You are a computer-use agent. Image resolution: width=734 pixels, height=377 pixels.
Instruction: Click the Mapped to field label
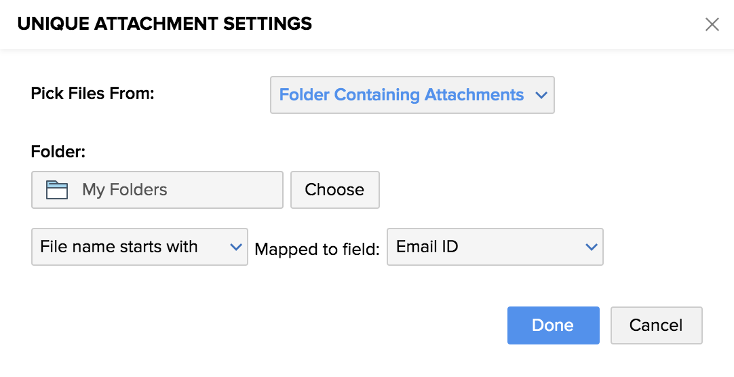pos(317,250)
